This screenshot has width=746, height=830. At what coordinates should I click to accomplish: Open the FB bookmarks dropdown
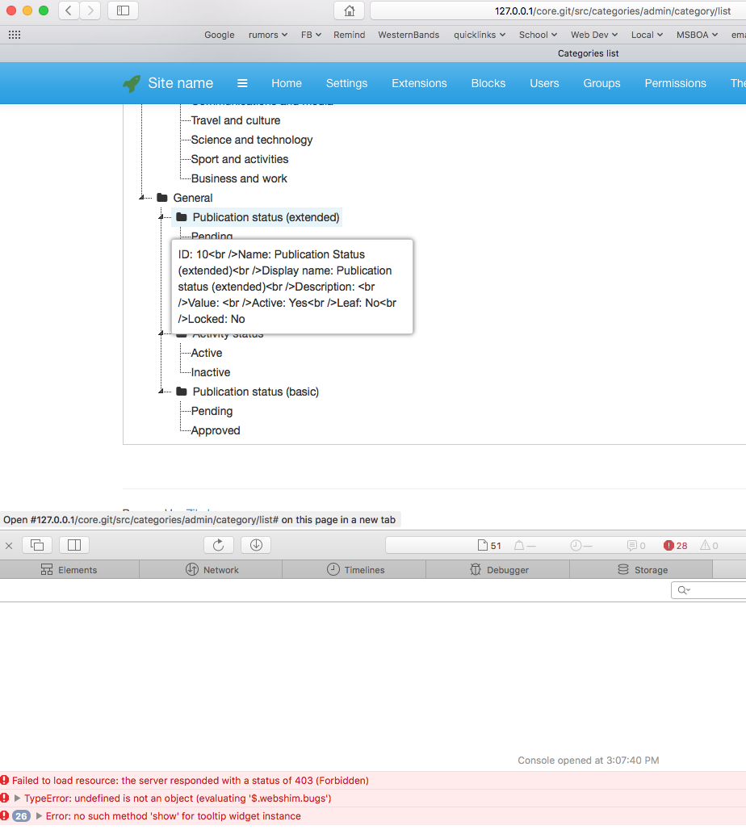pyautogui.click(x=312, y=35)
